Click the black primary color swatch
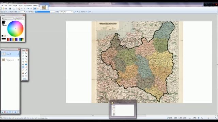Image resolution: width=218 pixels, height=122 pixels. tap(3, 22)
